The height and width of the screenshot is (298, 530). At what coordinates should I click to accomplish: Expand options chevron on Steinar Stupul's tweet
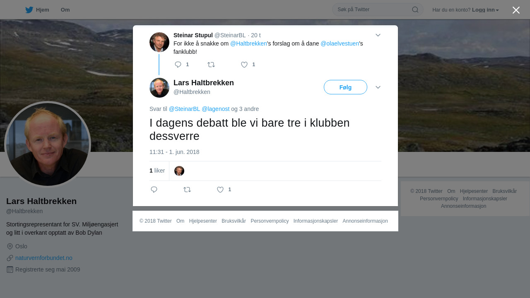pyautogui.click(x=378, y=35)
